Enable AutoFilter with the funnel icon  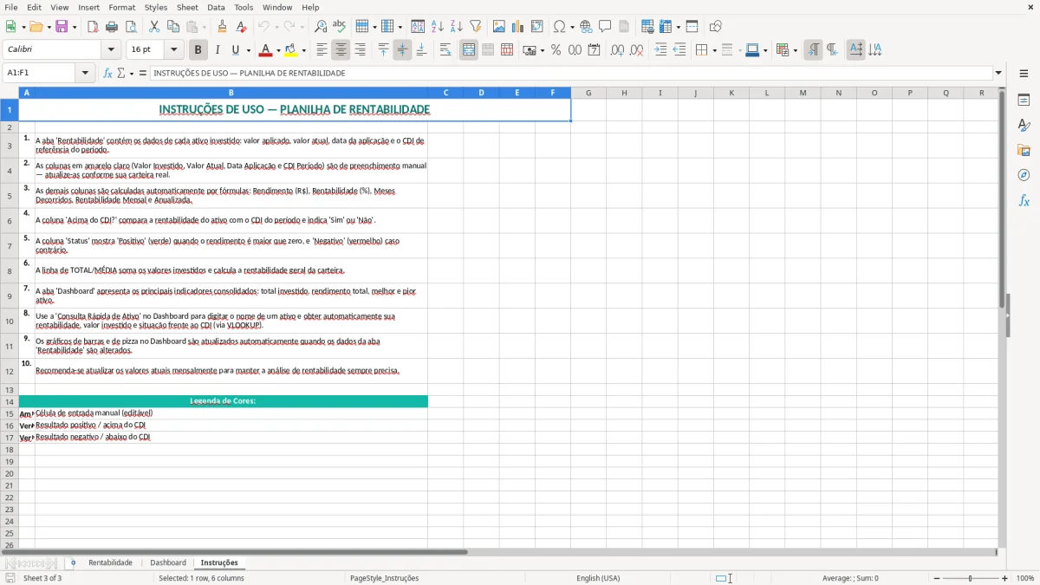click(476, 27)
